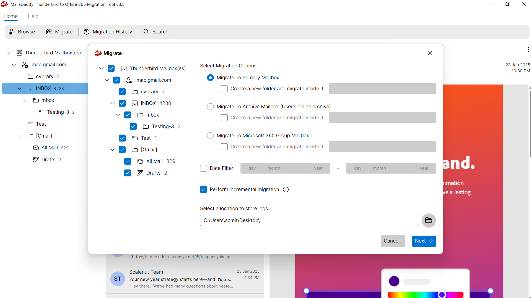Collapse mbox node in Migrate dialog
The width and height of the screenshot is (531, 298).
tap(118, 115)
